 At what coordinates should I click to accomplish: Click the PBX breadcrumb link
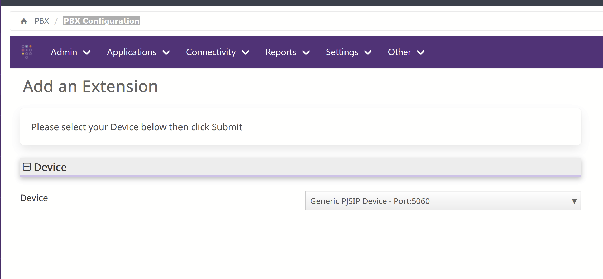(x=42, y=21)
